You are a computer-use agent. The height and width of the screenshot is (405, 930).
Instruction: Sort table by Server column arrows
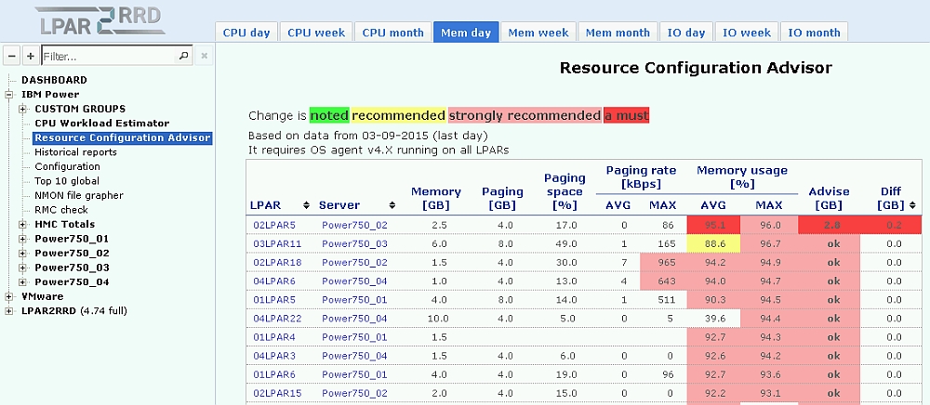(392, 205)
